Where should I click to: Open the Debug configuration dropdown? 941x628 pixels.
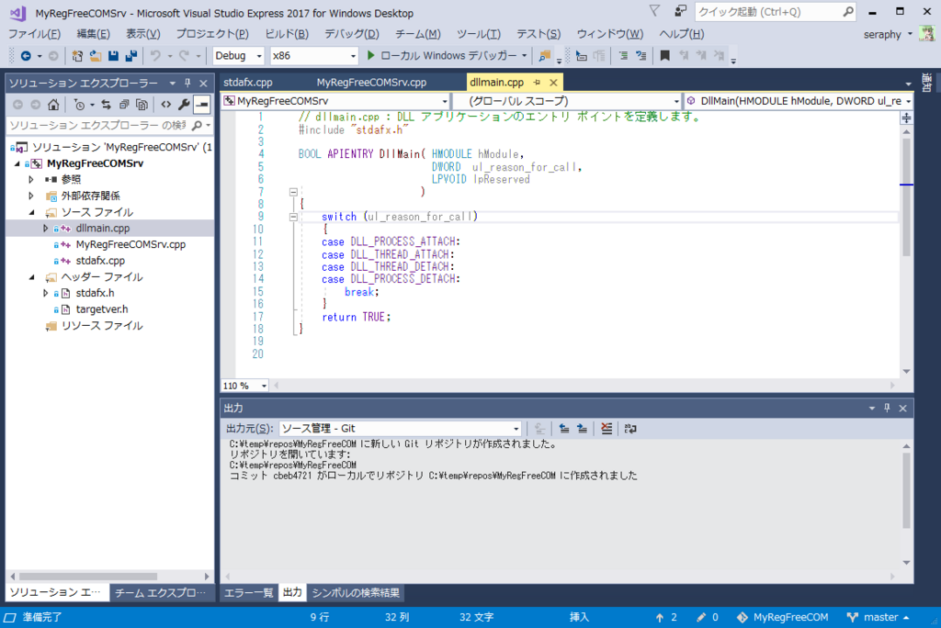click(x=238, y=56)
